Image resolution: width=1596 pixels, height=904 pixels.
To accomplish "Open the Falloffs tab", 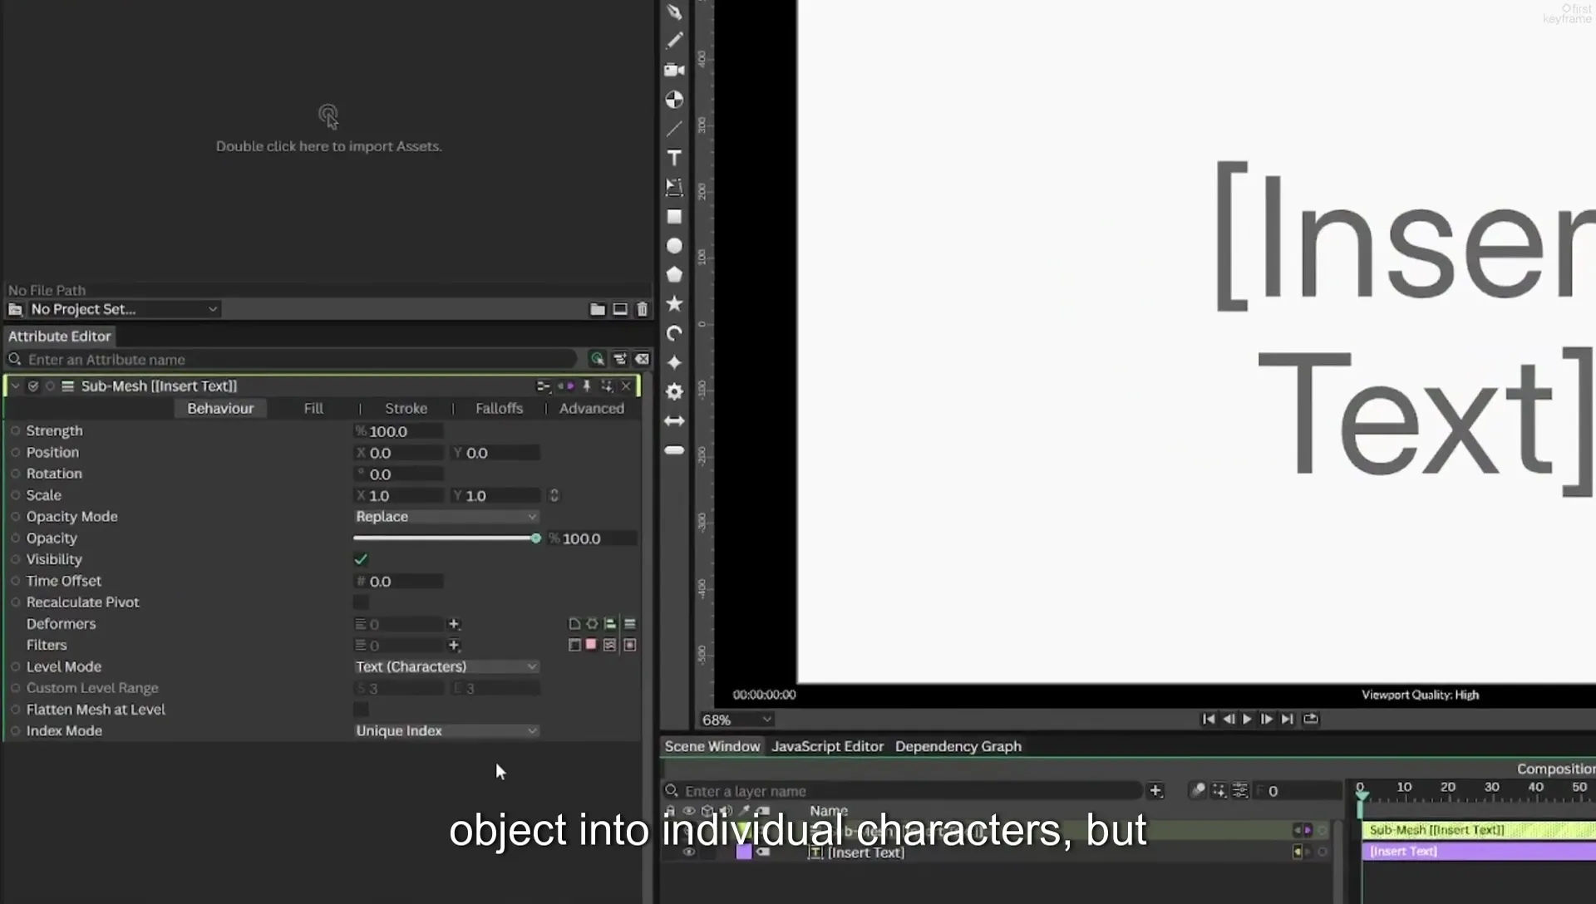I will [499, 409].
